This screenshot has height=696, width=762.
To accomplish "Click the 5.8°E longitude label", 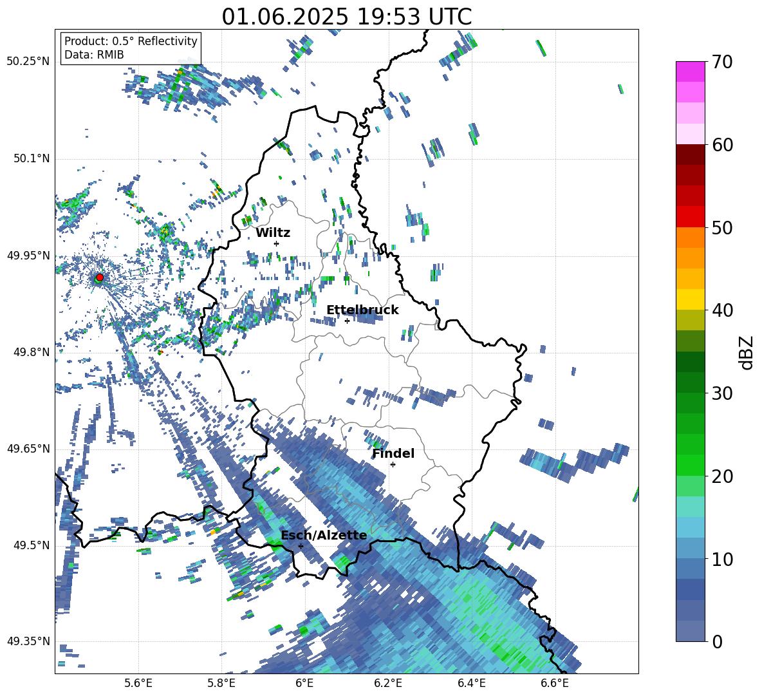I will [221, 684].
